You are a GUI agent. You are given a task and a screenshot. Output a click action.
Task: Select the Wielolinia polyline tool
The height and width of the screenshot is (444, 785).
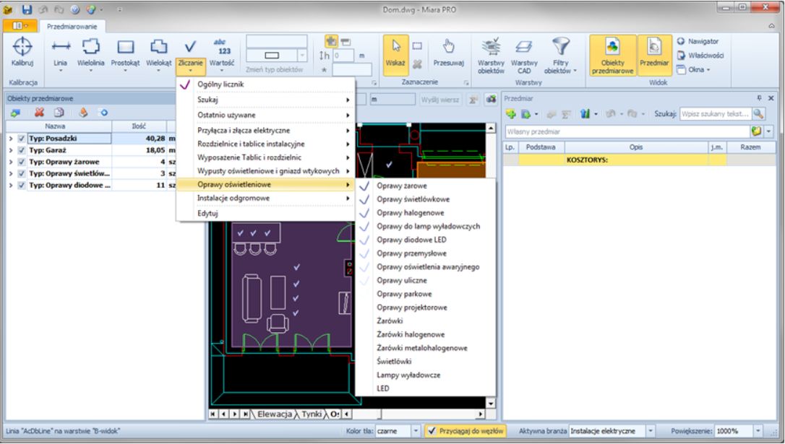coord(90,53)
